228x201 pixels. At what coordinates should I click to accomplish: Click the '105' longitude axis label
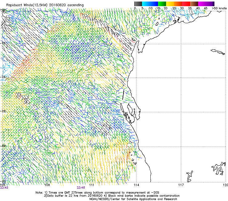click(x=3, y=185)
